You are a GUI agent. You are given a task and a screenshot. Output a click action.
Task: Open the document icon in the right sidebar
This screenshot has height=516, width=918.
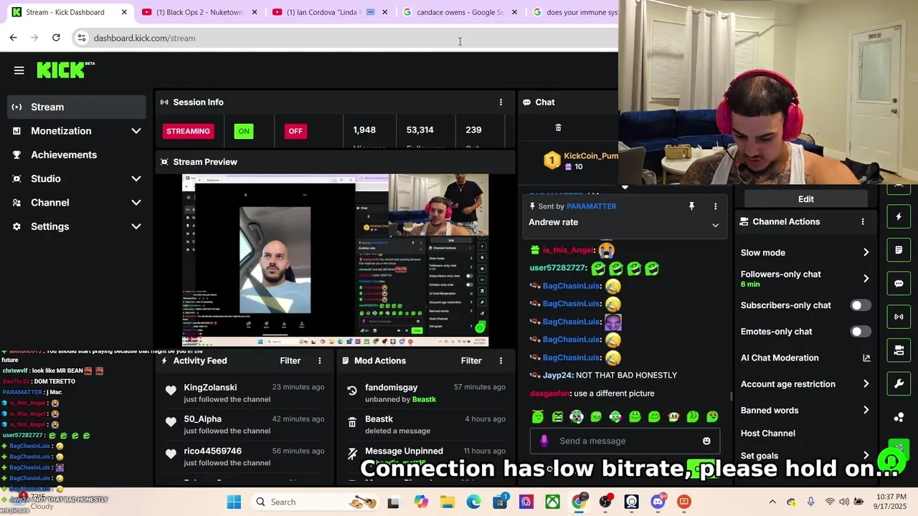tap(899, 250)
